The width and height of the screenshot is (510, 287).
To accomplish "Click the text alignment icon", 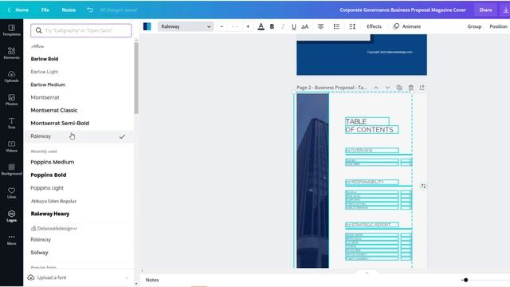I will pos(320,26).
